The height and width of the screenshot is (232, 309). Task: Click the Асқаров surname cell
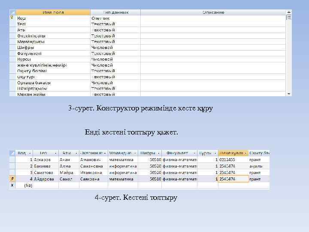(x=46, y=159)
